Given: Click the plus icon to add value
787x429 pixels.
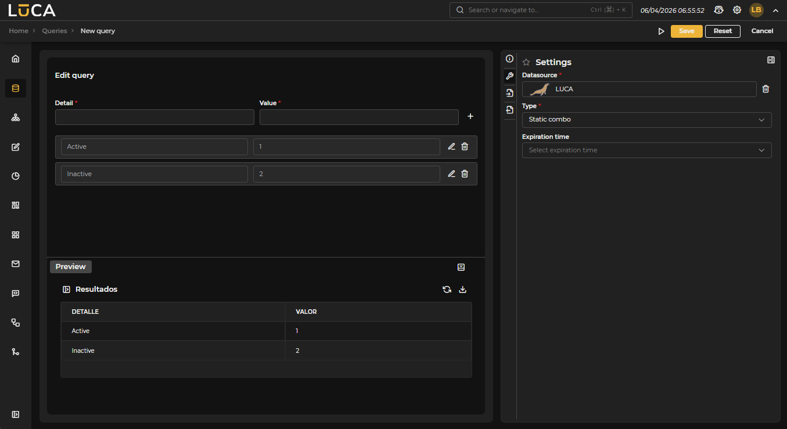Looking at the screenshot, I should click(470, 117).
